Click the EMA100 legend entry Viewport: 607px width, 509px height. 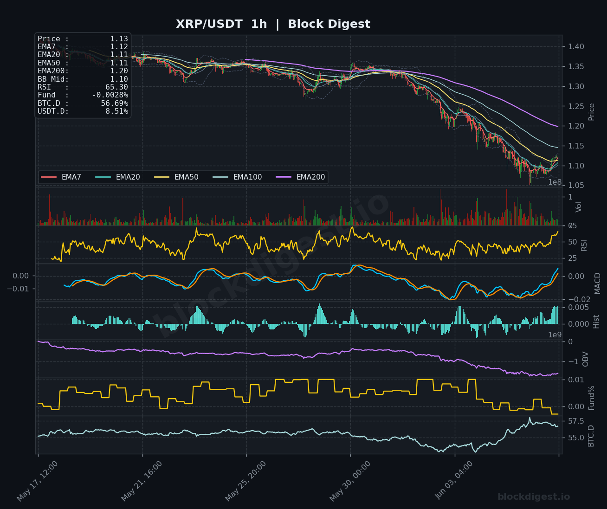(x=237, y=177)
